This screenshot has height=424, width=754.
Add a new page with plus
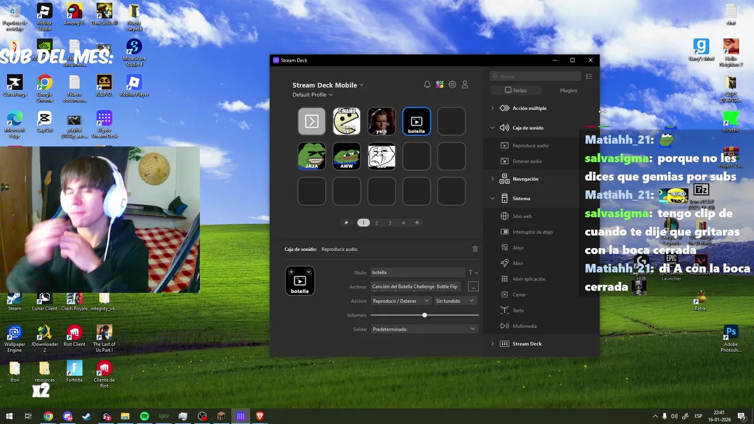click(x=417, y=223)
